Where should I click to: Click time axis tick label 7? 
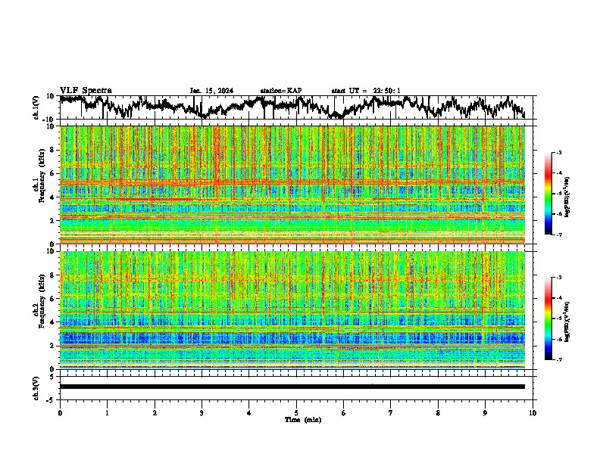point(391,413)
